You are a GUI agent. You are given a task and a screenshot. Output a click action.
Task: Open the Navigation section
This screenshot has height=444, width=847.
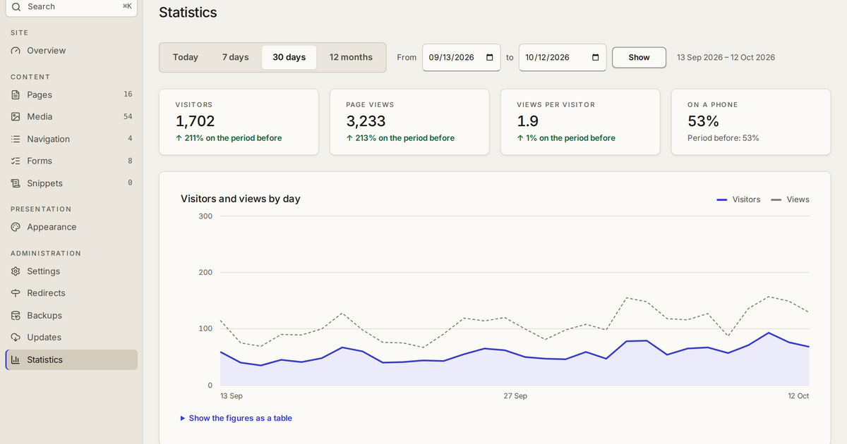click(x=71, y=139)
